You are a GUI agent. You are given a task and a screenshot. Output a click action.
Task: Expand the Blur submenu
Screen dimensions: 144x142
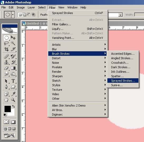78,49
